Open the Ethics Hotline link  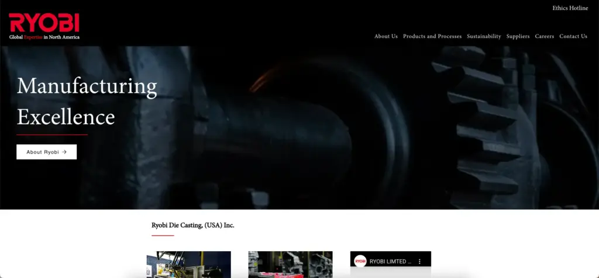point(570,8)
